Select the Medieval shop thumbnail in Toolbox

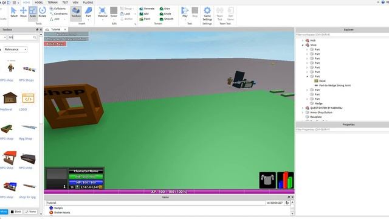click(10, 98)
